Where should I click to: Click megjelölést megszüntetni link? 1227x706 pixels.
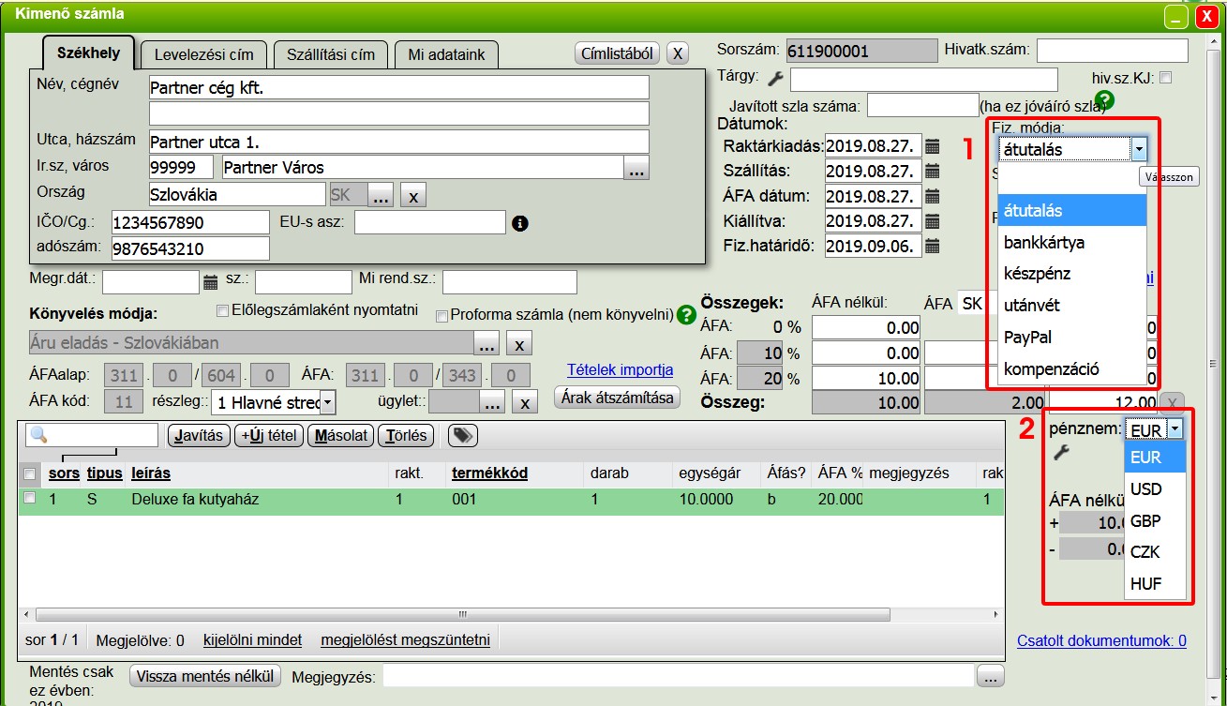[405, 640]
